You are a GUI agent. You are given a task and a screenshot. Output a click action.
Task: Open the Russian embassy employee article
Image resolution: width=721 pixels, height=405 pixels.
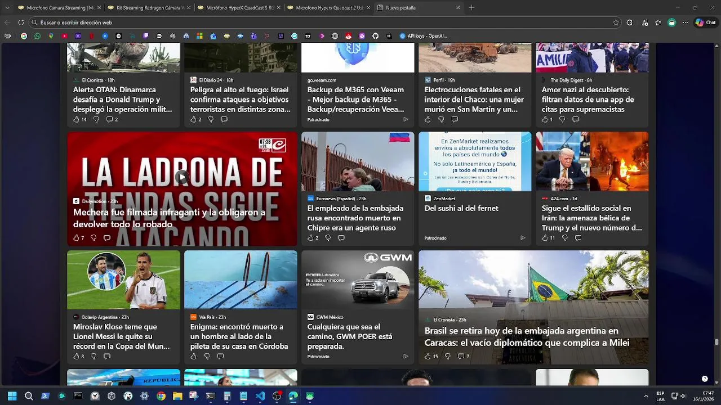(355, 218)
